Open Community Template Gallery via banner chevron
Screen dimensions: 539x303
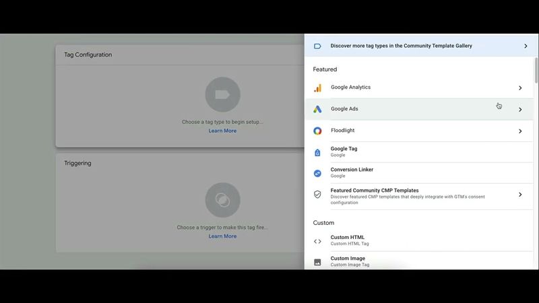pos(526,46)
